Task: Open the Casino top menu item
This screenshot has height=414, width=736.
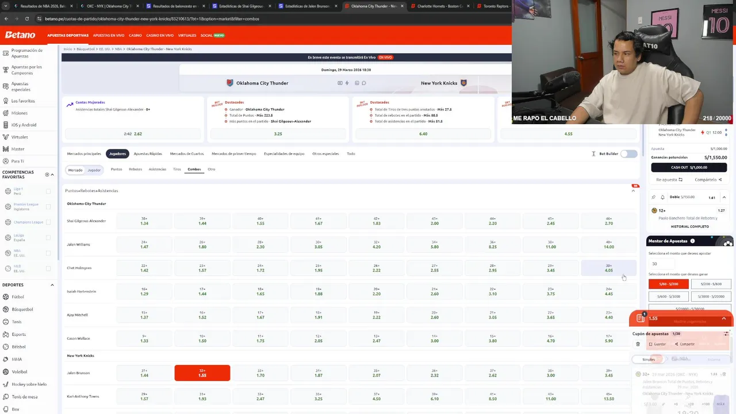Action: click(135, 35)
